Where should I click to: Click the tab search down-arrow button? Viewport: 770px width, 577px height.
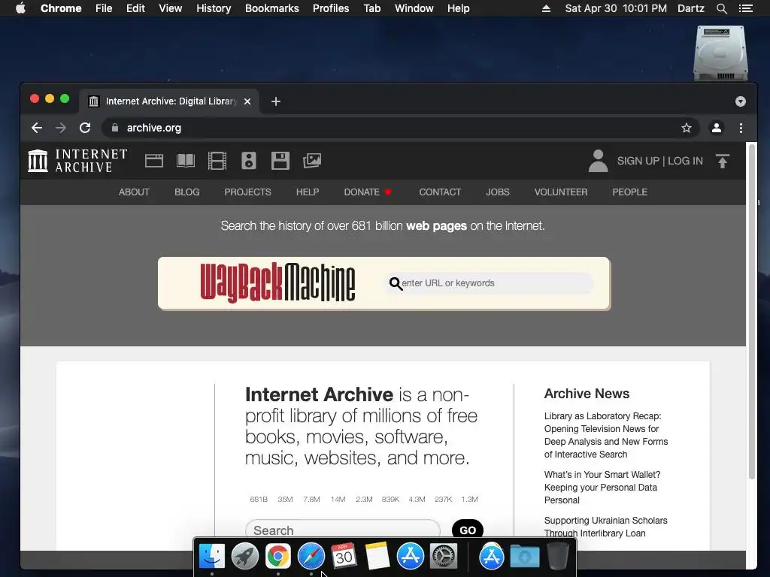point(741,101)
